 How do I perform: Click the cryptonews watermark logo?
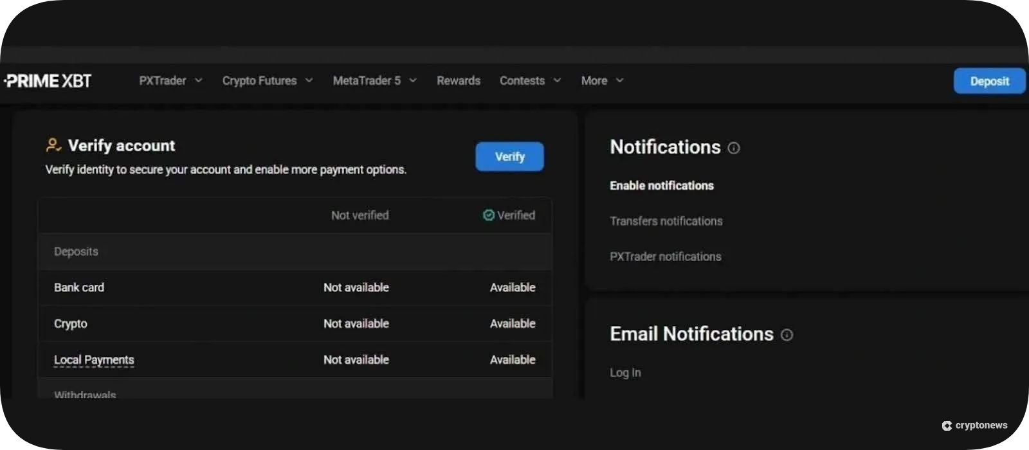[x=975, y=426]
